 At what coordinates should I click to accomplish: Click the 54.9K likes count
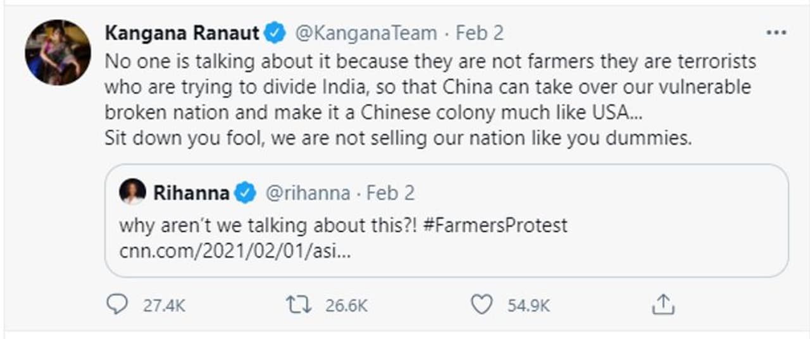[528, 306]
